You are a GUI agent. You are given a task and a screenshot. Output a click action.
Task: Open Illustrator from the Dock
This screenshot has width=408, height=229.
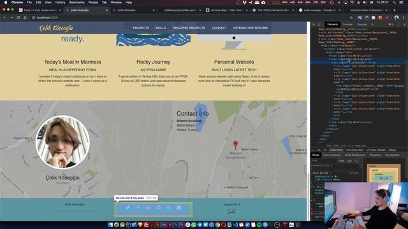[158, 225]
